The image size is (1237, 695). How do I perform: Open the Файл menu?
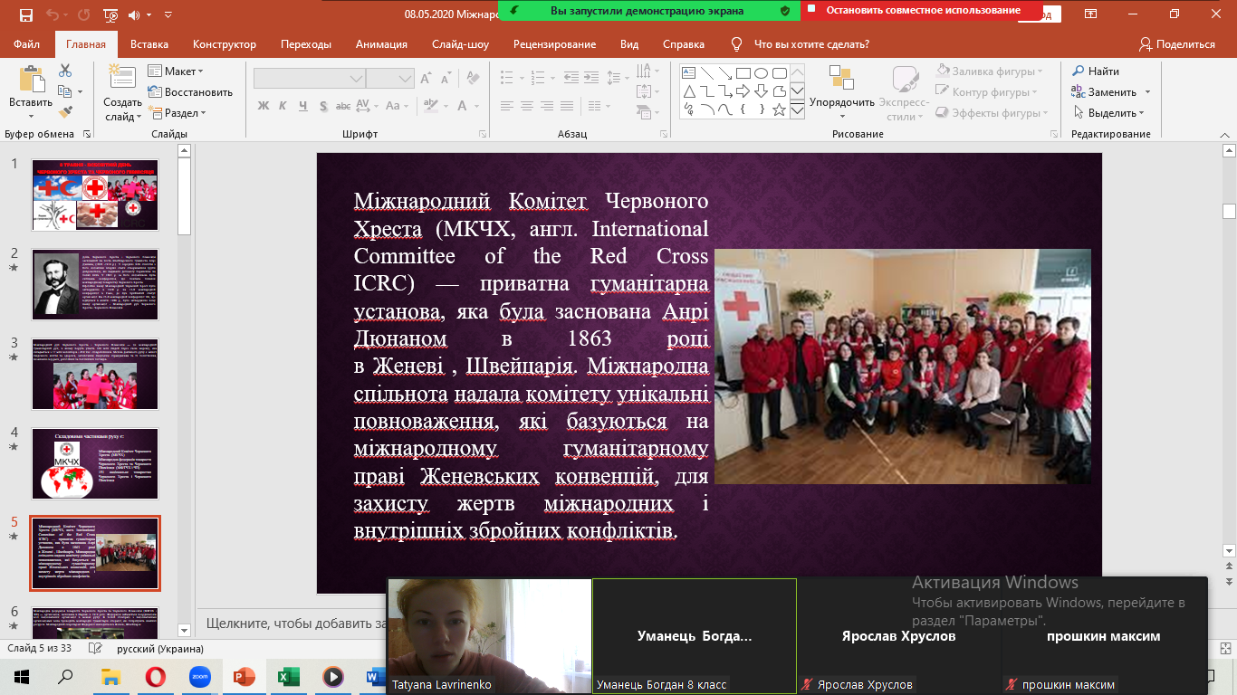tap(27, 44)
